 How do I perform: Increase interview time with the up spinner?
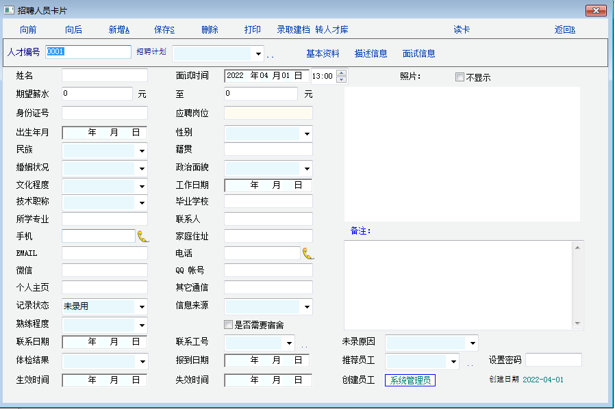click(341, 72)
